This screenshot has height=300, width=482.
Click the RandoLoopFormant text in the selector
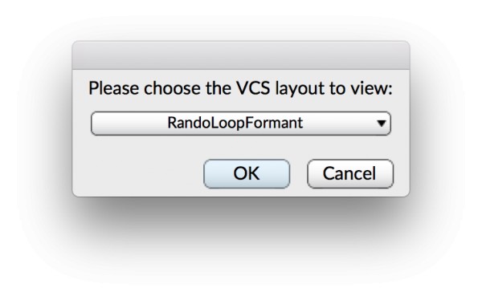[235, 123]
